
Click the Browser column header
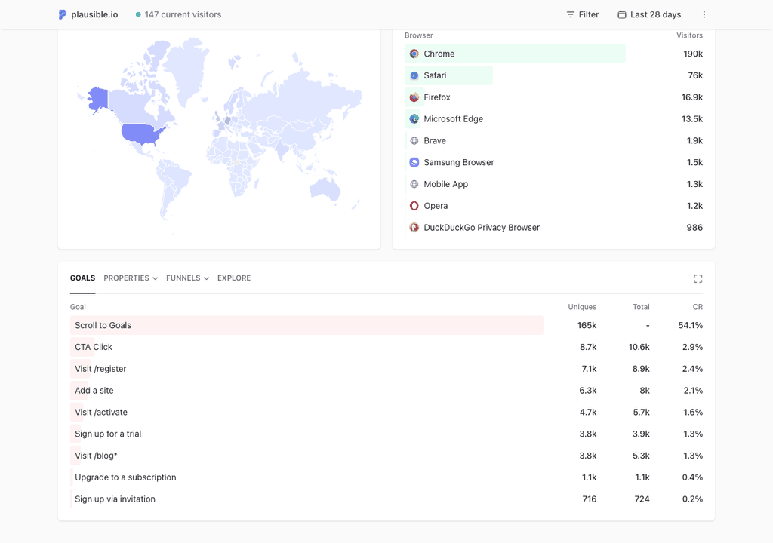coord(418,35)
